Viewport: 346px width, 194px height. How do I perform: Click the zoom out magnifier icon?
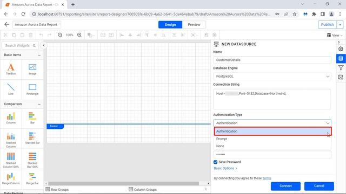coord(60,35)
